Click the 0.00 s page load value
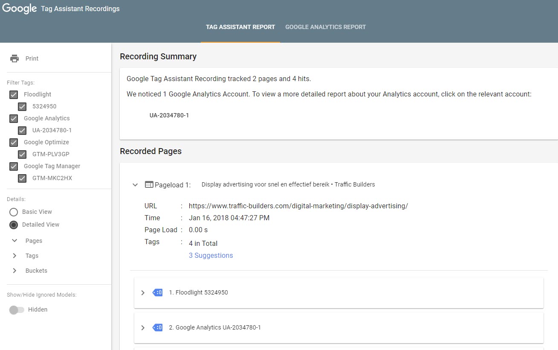 tap(198, 230)
